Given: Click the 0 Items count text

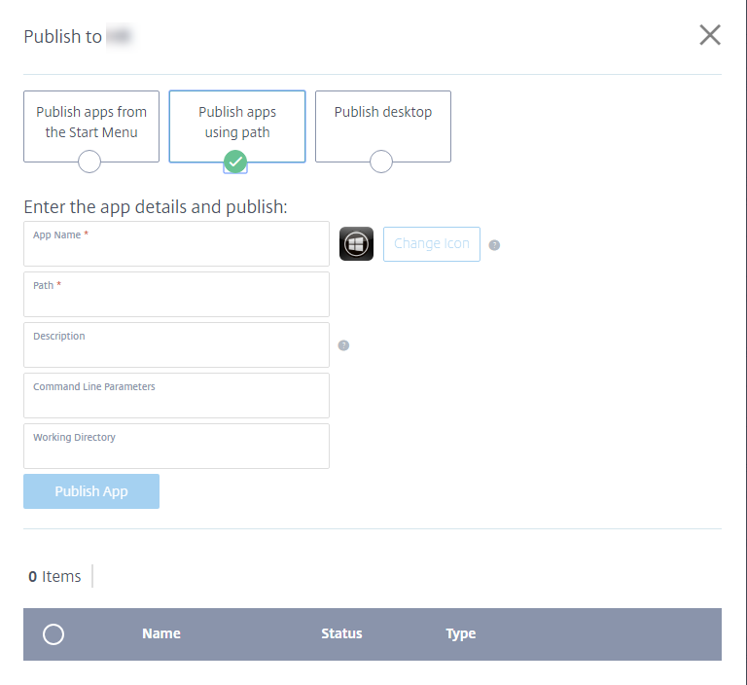Looking at the screenshot, I should [54, 576].
